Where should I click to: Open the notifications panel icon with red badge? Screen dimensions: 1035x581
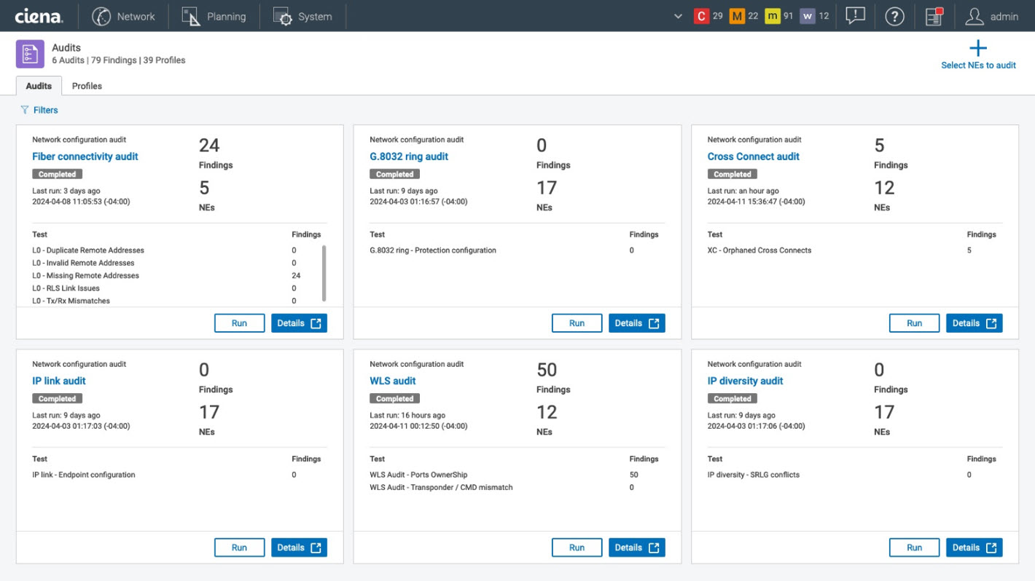point(934,16)
